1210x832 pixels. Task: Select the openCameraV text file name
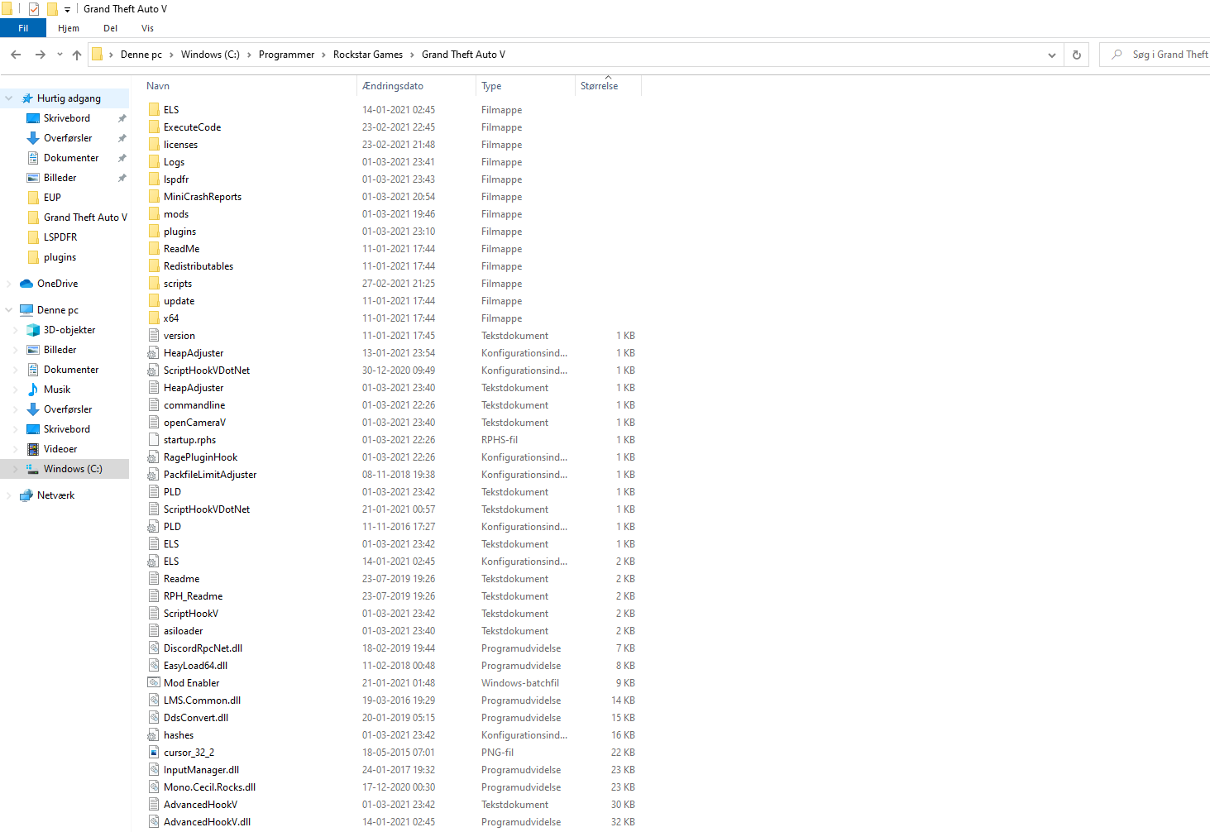(194, 423)
